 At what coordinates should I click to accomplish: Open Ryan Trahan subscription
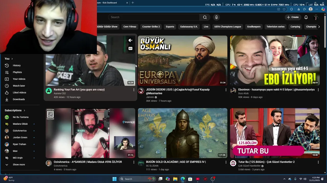click(20, 144)
